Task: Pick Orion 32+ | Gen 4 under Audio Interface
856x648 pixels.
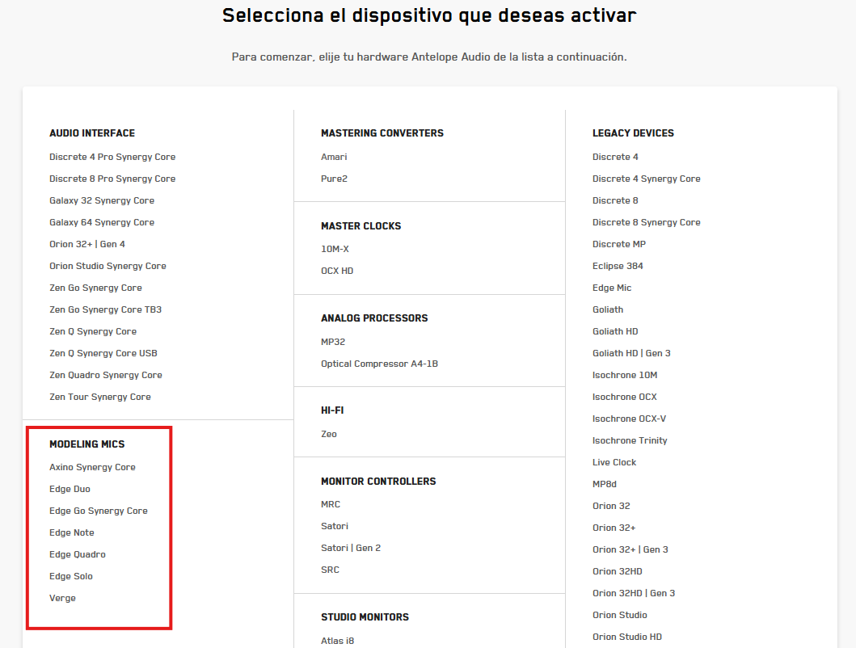Action: (x=87, y=244)
